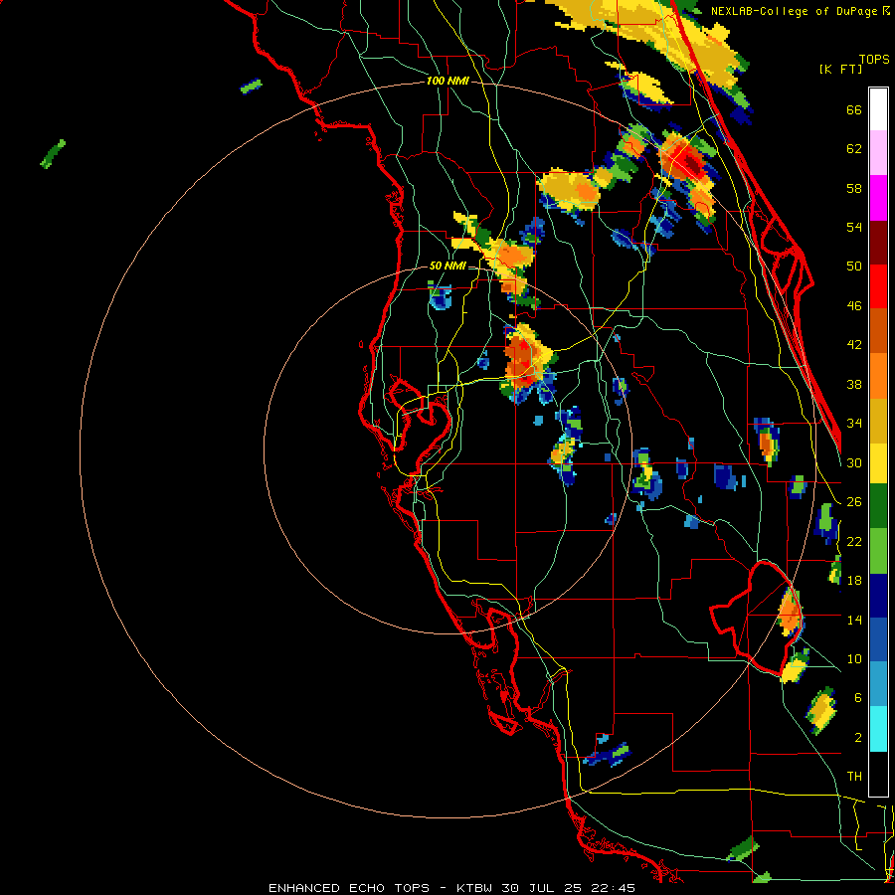Screen dimensions: 895x895
Task: Click the 26 legend value
Action: 854,502
